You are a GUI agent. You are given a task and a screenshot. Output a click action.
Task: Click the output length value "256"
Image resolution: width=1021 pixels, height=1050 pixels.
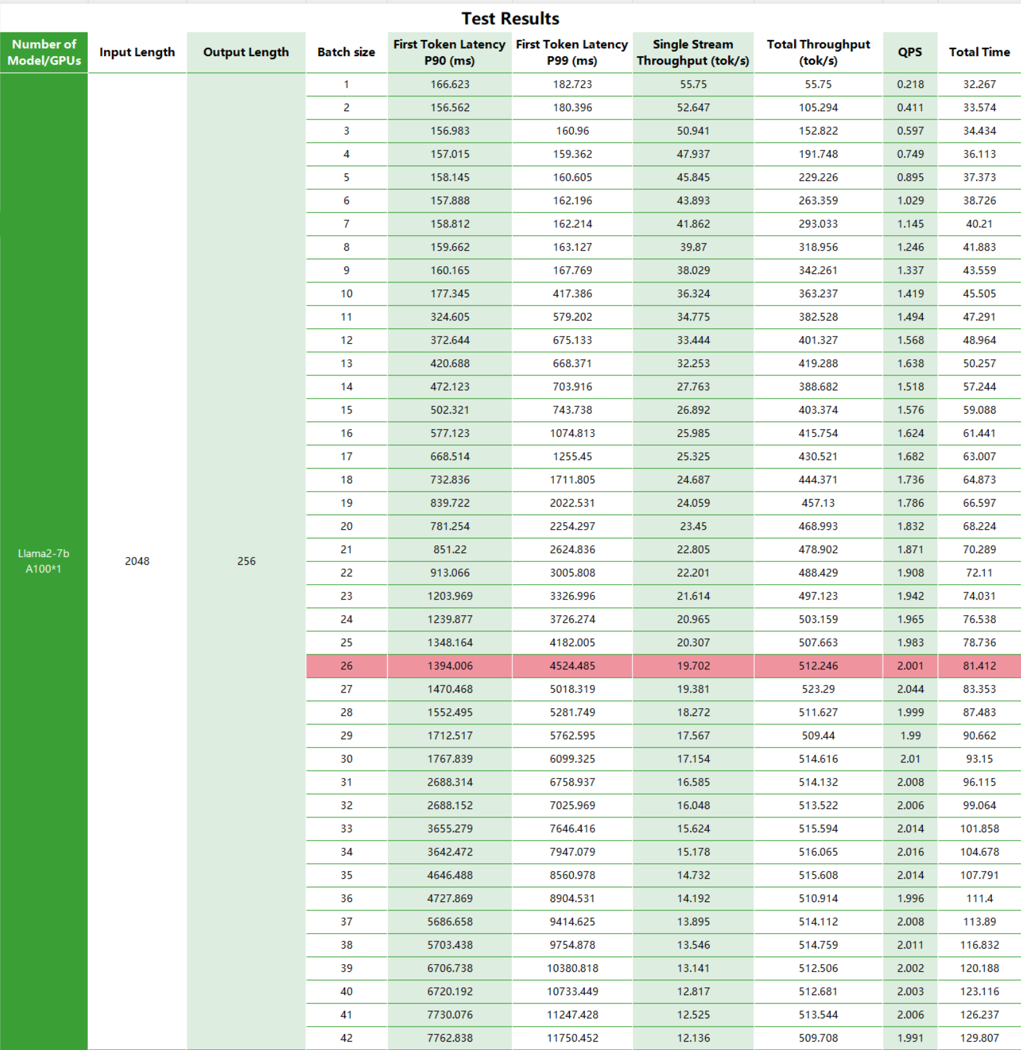coord(246,561)
